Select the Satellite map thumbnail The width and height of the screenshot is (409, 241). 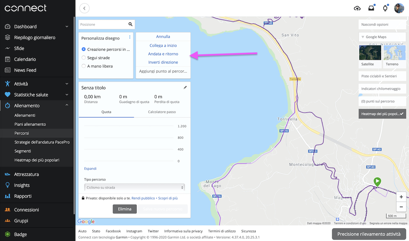370,53
